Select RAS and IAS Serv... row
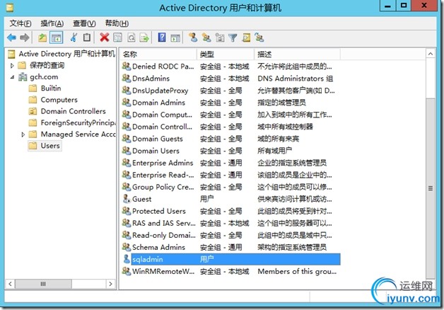This screenshot has width=444, height=310. pyautogui.click(x=230, y=223)
